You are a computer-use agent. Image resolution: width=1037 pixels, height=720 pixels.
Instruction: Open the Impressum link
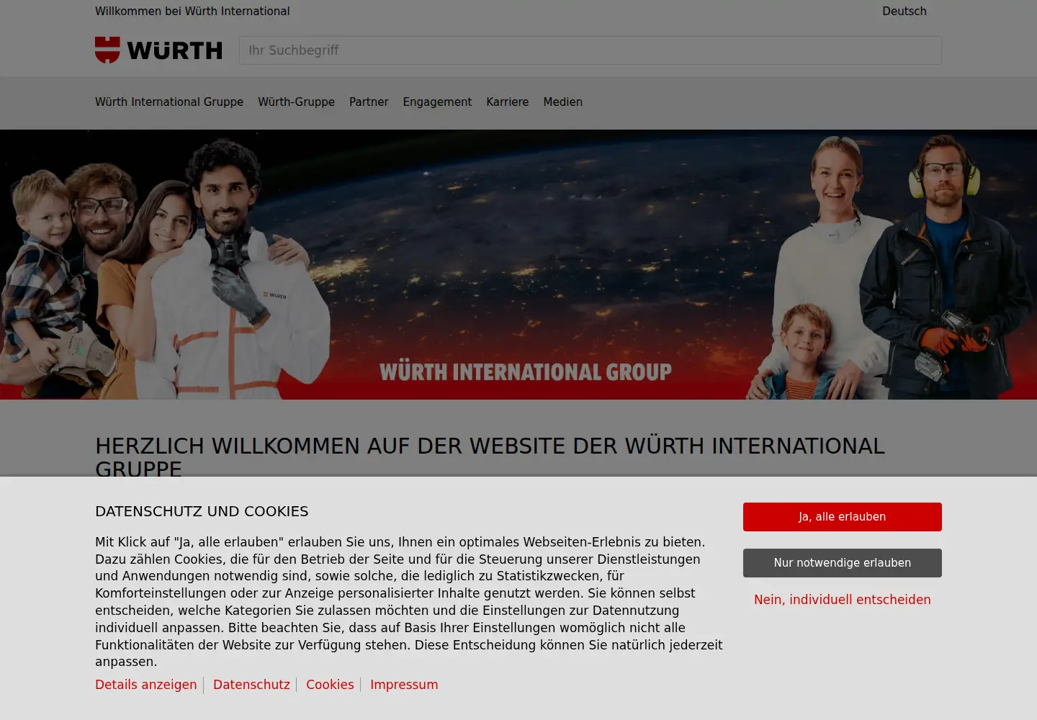click(404, 685)
